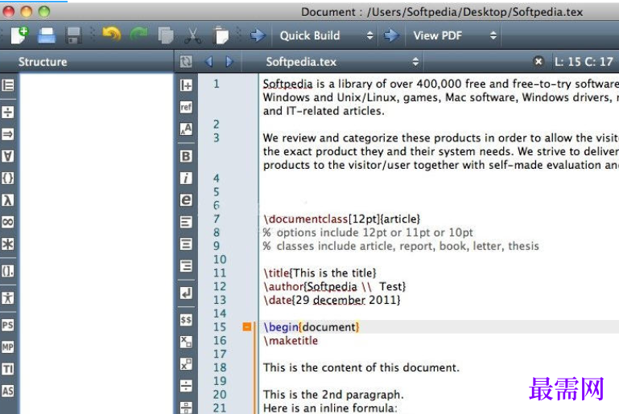This screenshot has width=619, height=414.
Task: Open the user tags figure-icon panel
Action: point(8,298)
